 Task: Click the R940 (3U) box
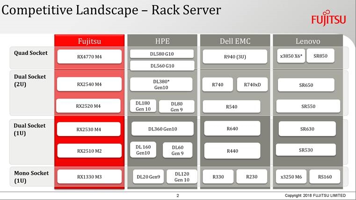pyautogui.click(x=235, y=56)
